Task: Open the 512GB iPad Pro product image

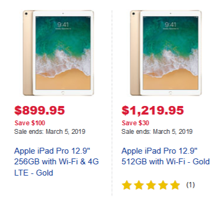Action: [x=166, y=53]
